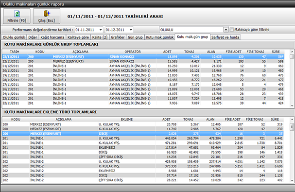Select lower row İNLİNE-2 ÇİFT SIRA DİKİŞ
The image size is (295, 192).
(142, 180)
